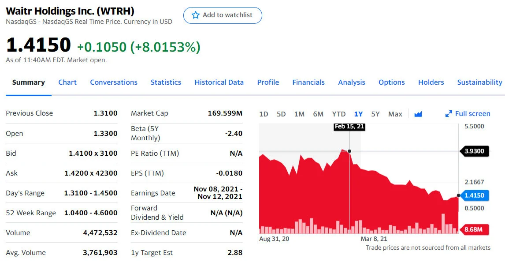The image size is (505, 270).
Task: Open the Holders tab
Action: coord(431,82)
